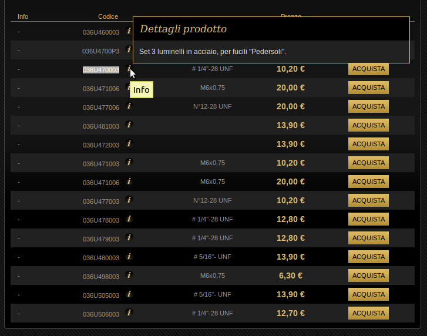Open the info icon beside 036U472003

coord(129,143)
